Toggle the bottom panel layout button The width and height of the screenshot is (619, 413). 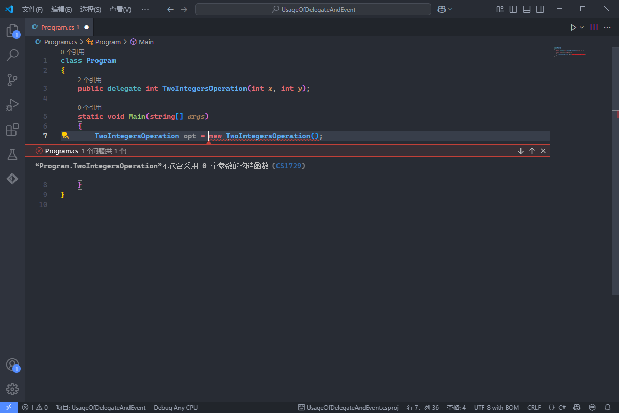527,9
